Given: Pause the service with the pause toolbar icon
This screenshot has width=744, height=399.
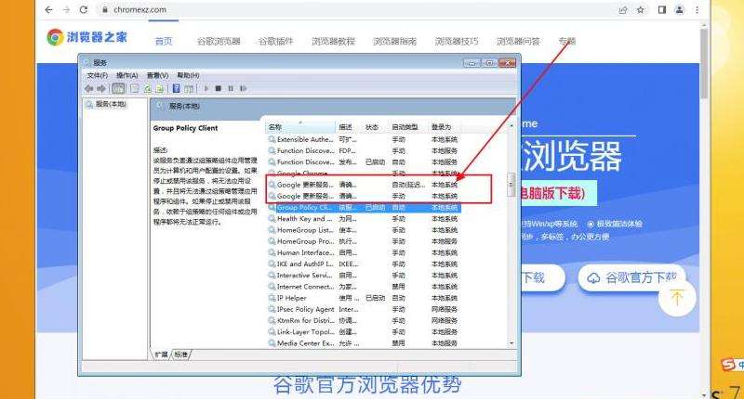Looking at the screenshot, I should (231, 88).
